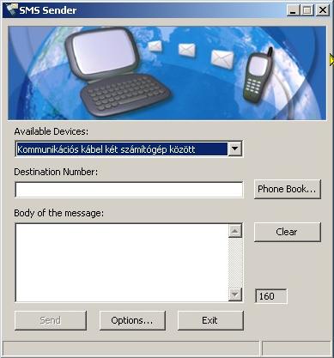This screenshot has width=334, height=358.
Task: Click the message scrollbar down arrow
Action: (235, 294)
